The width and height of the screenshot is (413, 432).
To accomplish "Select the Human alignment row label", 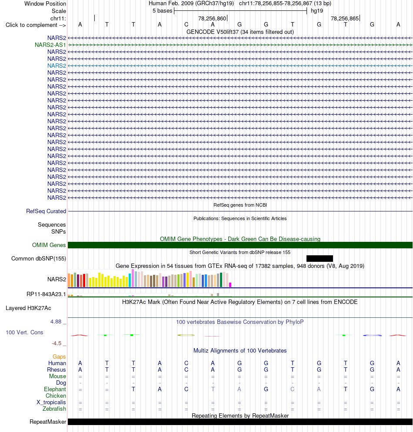I will tap(57, 363).
